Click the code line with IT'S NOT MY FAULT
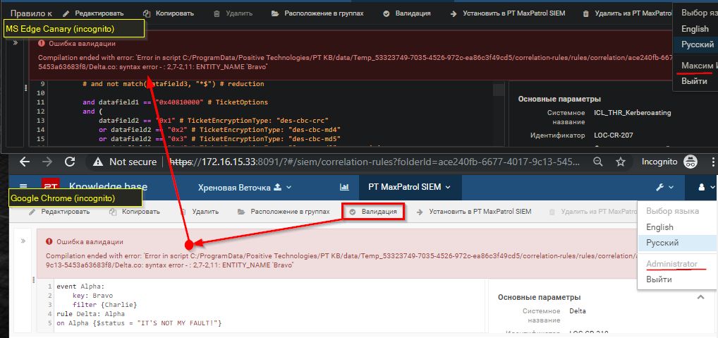 (139, 323)
